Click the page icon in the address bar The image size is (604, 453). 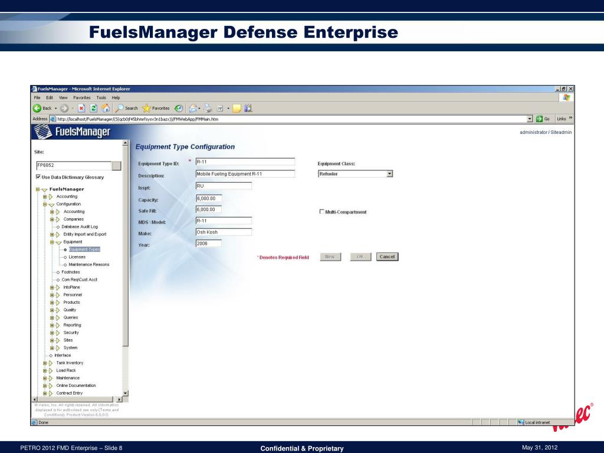pyautogui.click(x=53, y=119)
